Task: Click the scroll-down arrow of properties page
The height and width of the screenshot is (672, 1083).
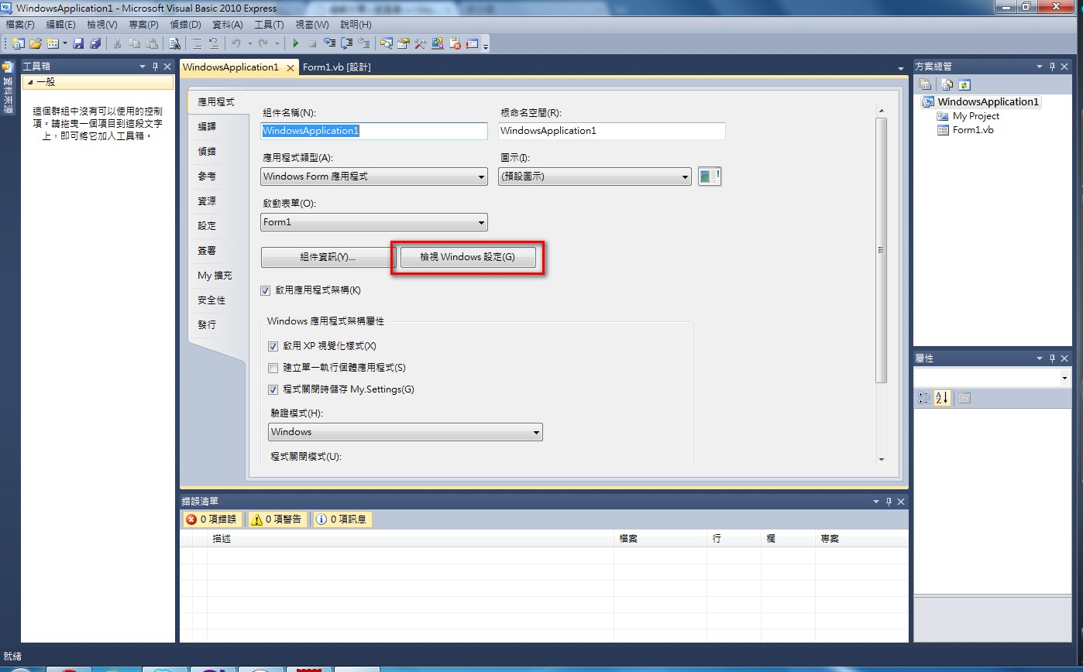Action: tap(881, 459)
